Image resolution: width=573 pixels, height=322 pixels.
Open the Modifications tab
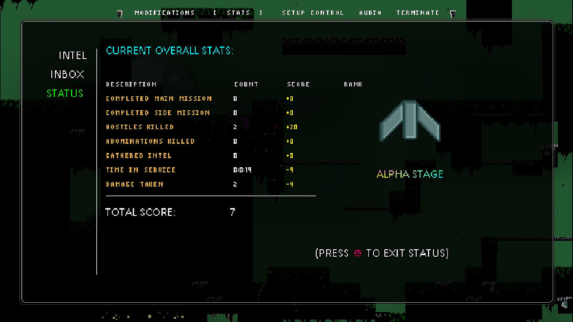pyautogui.click(x=164, y=13)
